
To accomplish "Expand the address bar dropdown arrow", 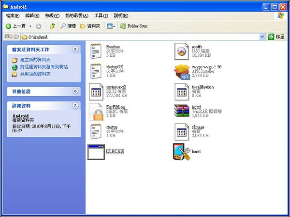I will click(262, 37).
